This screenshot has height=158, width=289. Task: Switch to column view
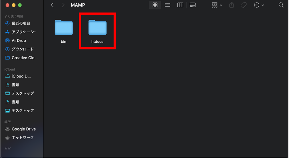(x=180, y=5)
